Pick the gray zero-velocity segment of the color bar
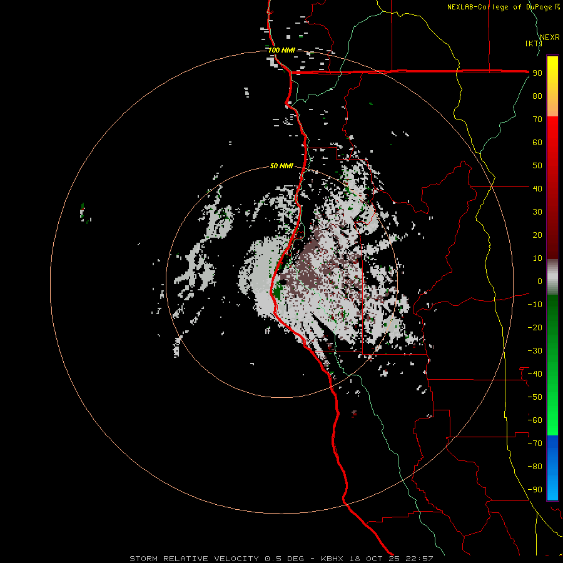The width and height of the screenshot is (563, 563). pos(552,277)
